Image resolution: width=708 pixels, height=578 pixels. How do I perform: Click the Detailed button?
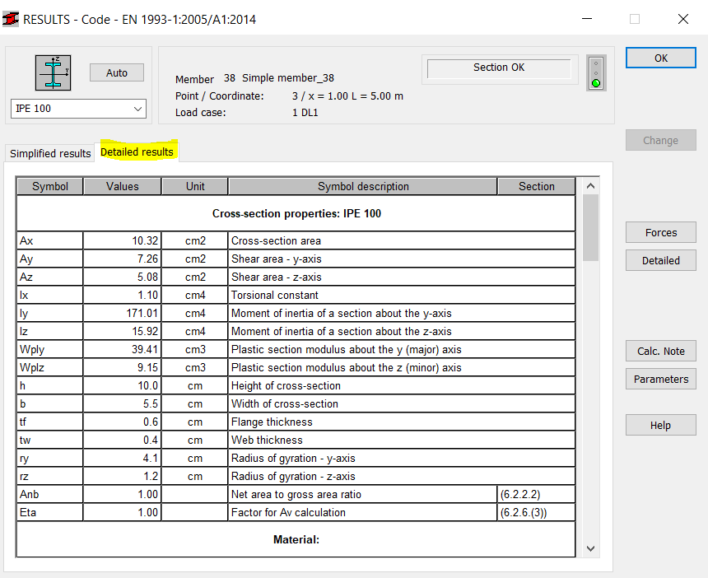click(660, 260)
